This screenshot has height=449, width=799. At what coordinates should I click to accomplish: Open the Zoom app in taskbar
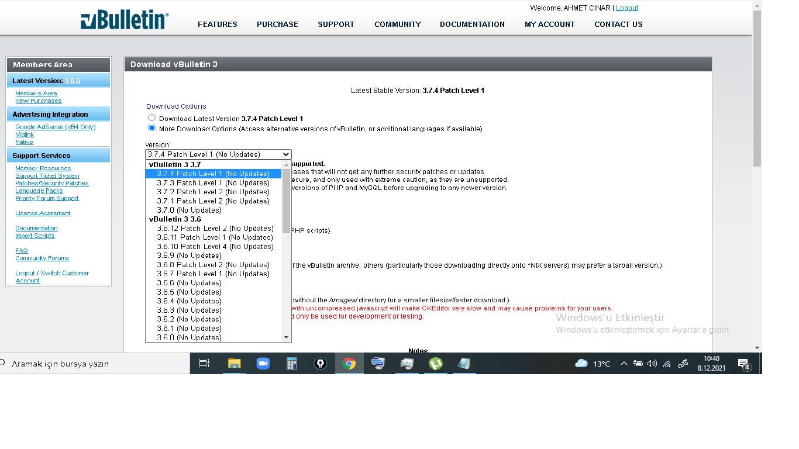click(263, 364)
